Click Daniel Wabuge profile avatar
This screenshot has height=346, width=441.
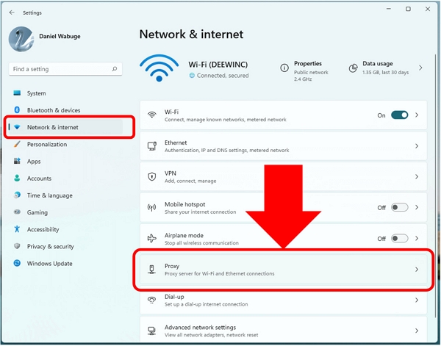21,39
